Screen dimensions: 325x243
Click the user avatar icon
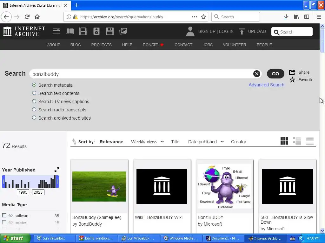(x=190, y=31)
